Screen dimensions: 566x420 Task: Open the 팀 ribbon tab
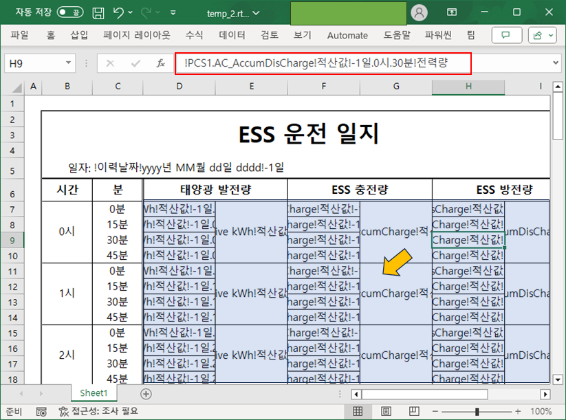click(x=470, y=35)
